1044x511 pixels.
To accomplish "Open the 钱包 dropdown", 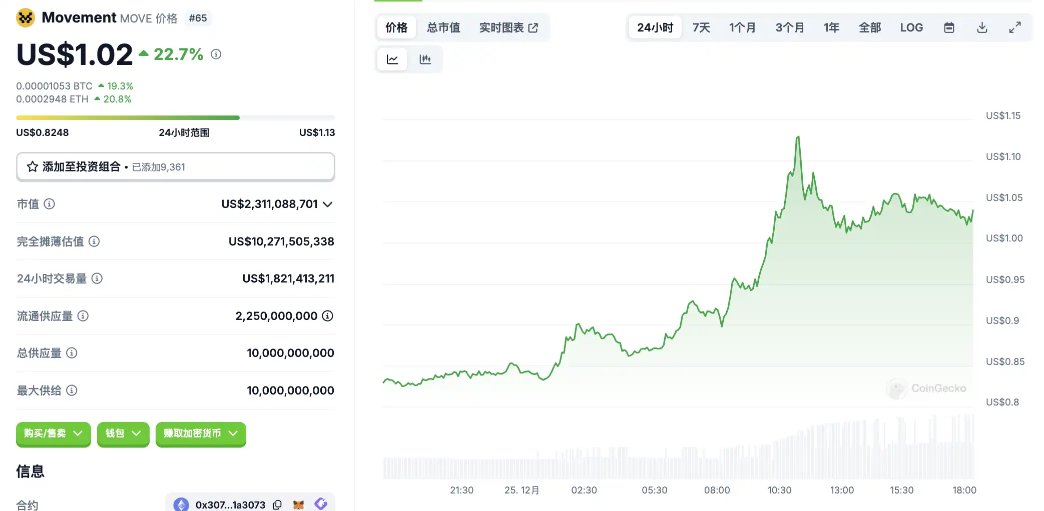I will [x=123, y=433].
